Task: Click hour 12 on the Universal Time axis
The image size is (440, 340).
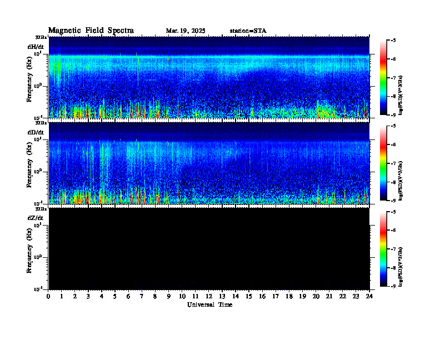Action: pos(209,296)
